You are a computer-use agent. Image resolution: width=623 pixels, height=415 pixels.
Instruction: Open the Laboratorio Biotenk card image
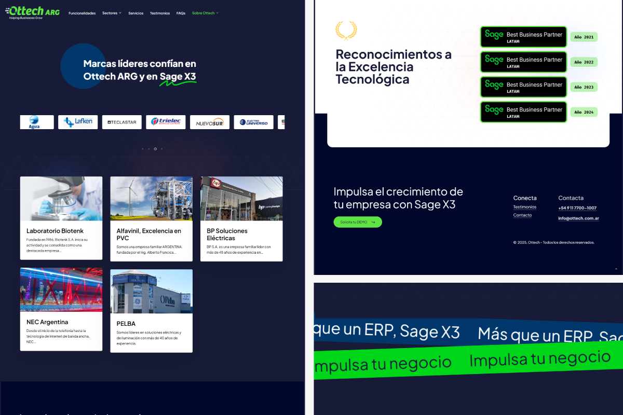[x=61, y=199]
